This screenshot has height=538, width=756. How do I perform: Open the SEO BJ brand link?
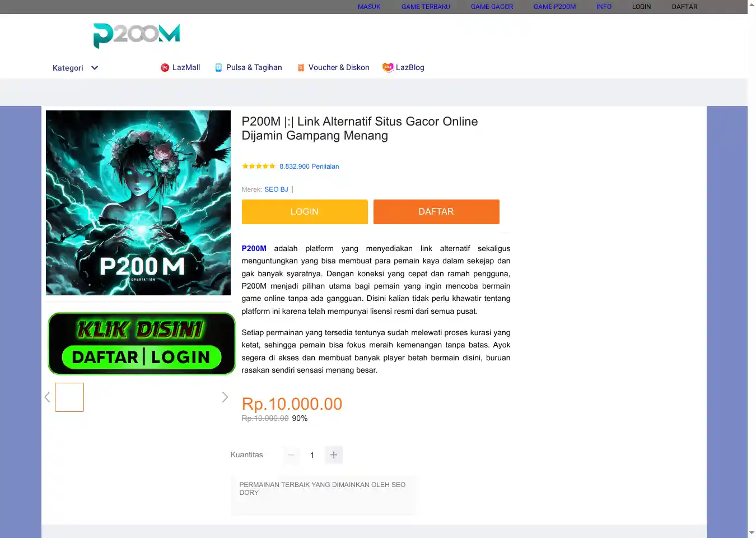(x=276, y=189)
